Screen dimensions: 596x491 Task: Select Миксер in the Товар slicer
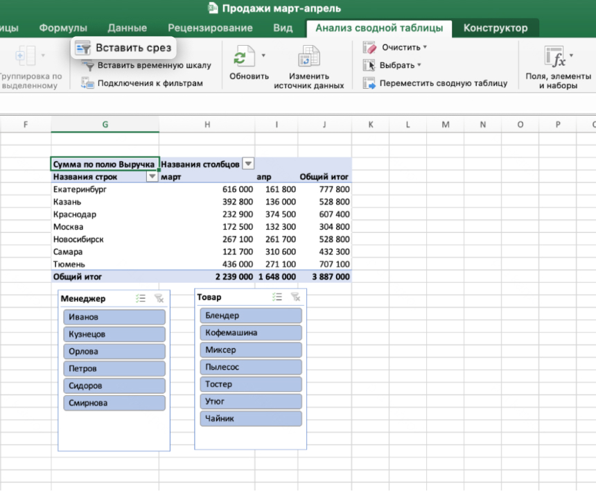251,350
